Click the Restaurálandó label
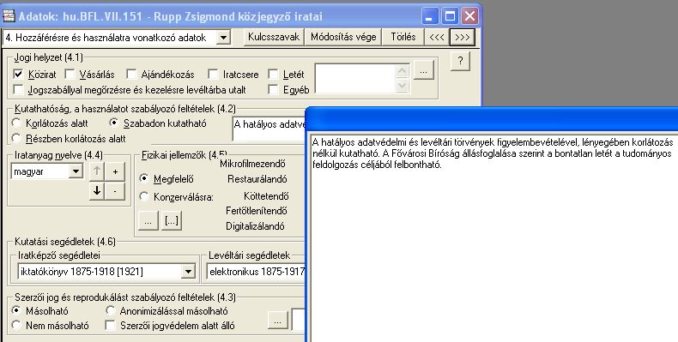678x342 pixels. click(x=257, y=179)
